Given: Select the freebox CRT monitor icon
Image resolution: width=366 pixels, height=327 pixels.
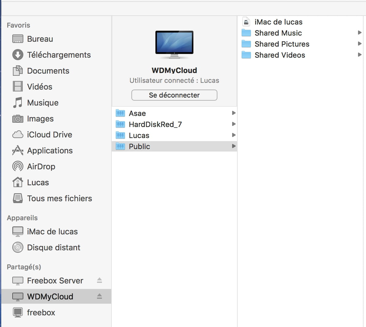Looking at the screenshot, I should click(18, 313).
